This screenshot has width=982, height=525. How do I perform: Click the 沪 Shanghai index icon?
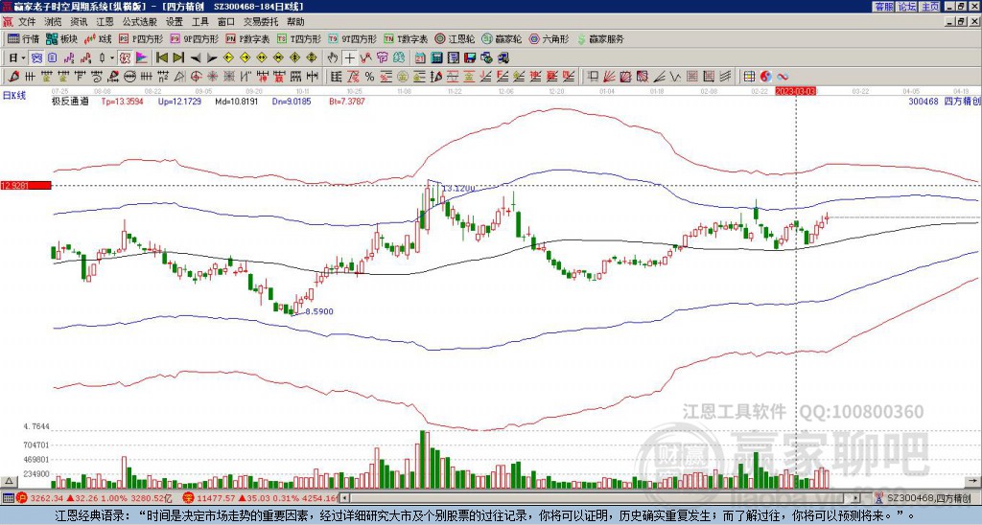coord(21,498)
